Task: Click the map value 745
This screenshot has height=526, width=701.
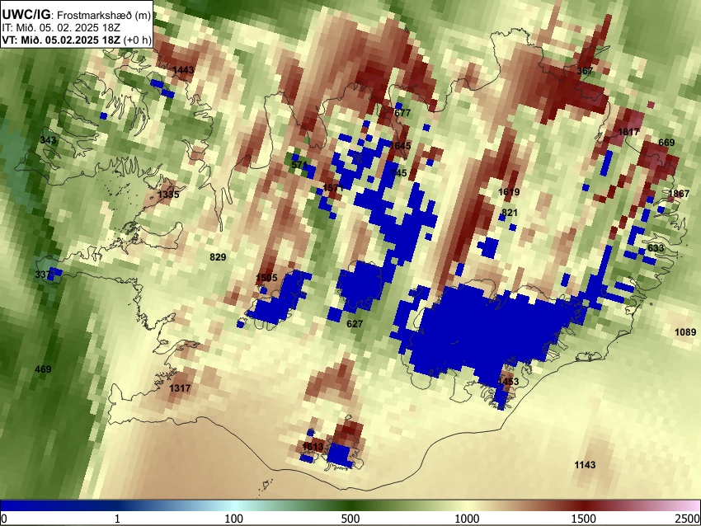Action: [399, 173]
